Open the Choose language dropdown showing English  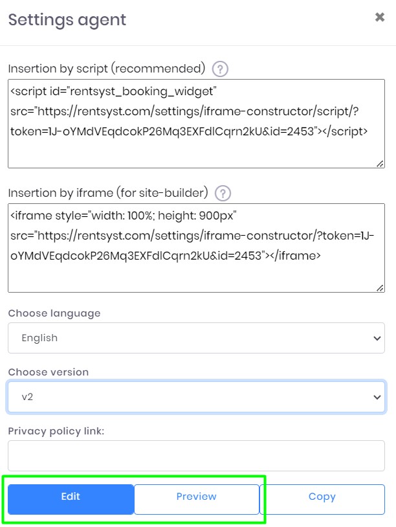coord(196,338)
